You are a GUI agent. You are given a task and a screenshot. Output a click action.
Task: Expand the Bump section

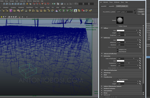coord(102,93)
